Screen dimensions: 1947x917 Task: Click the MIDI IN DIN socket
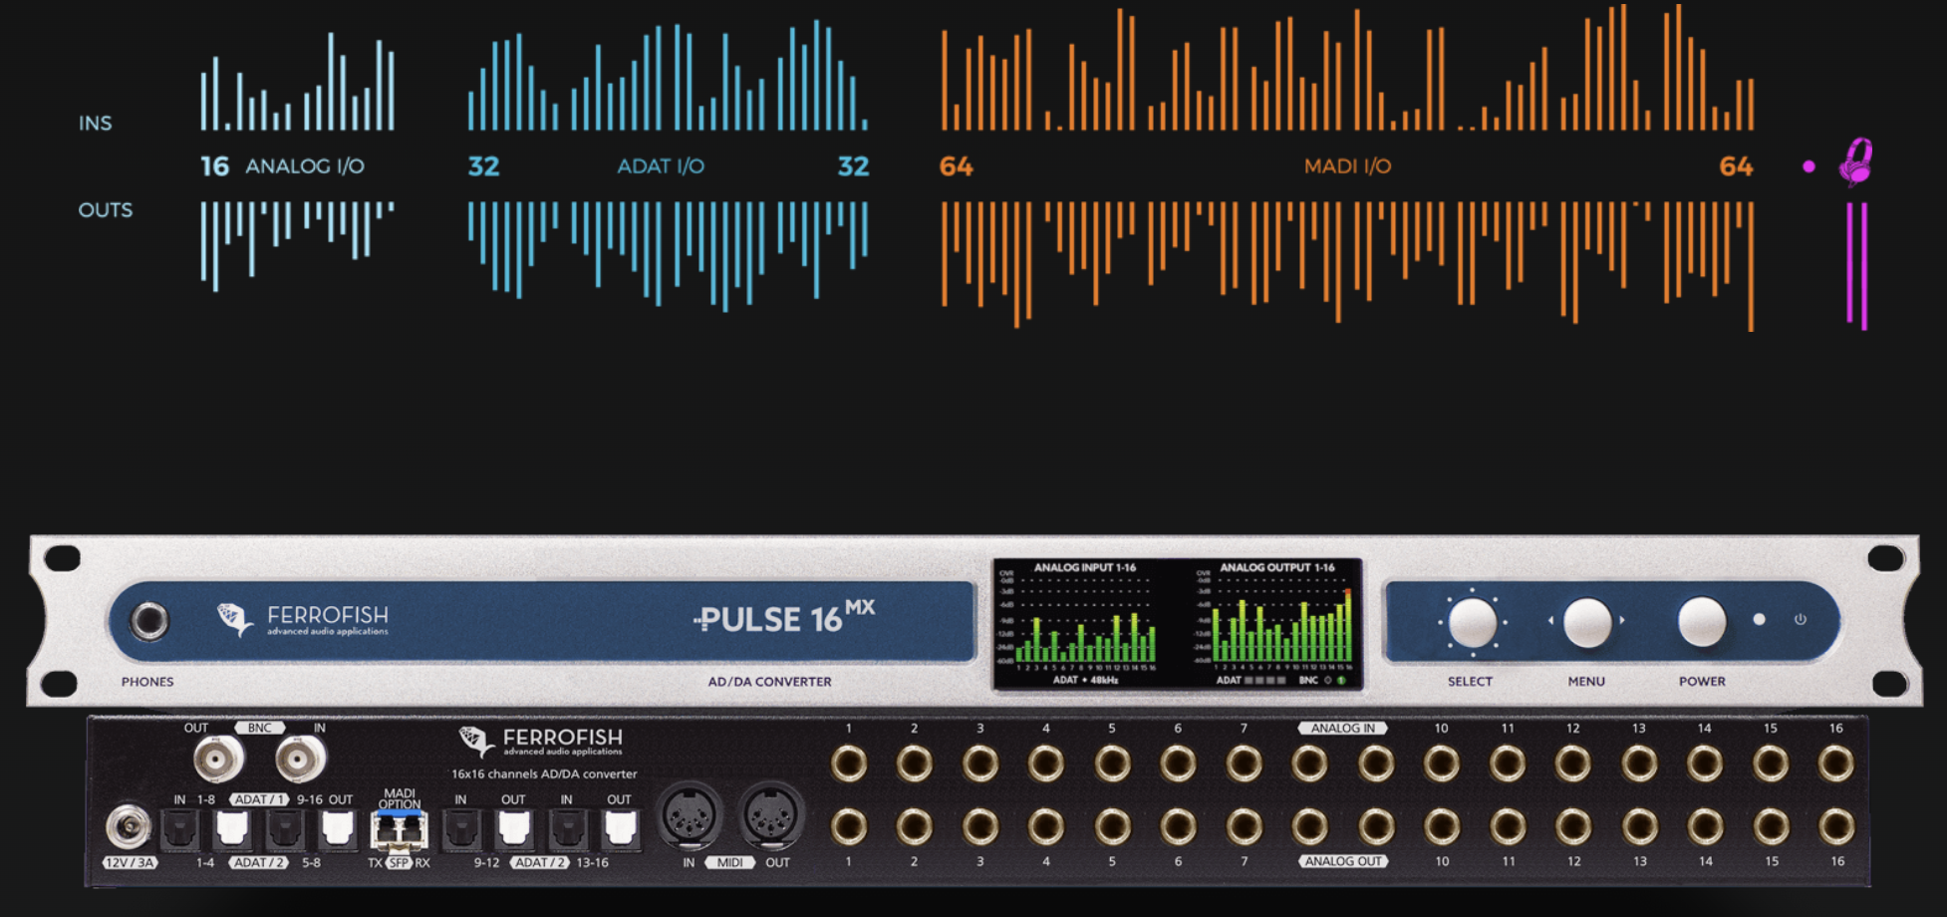pyautogui.click(x=690, y=816)
